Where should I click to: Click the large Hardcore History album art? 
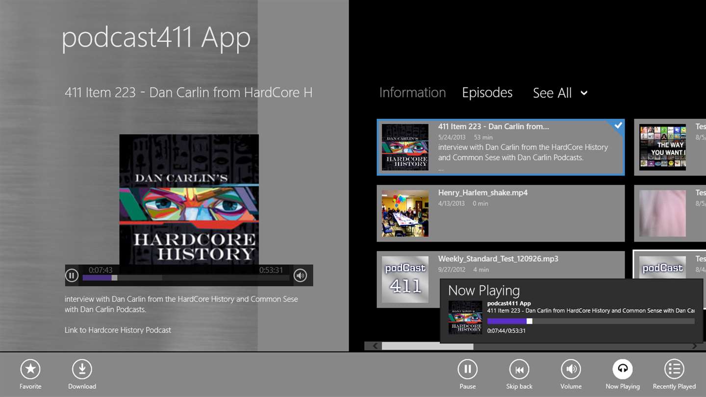[189, 199]
